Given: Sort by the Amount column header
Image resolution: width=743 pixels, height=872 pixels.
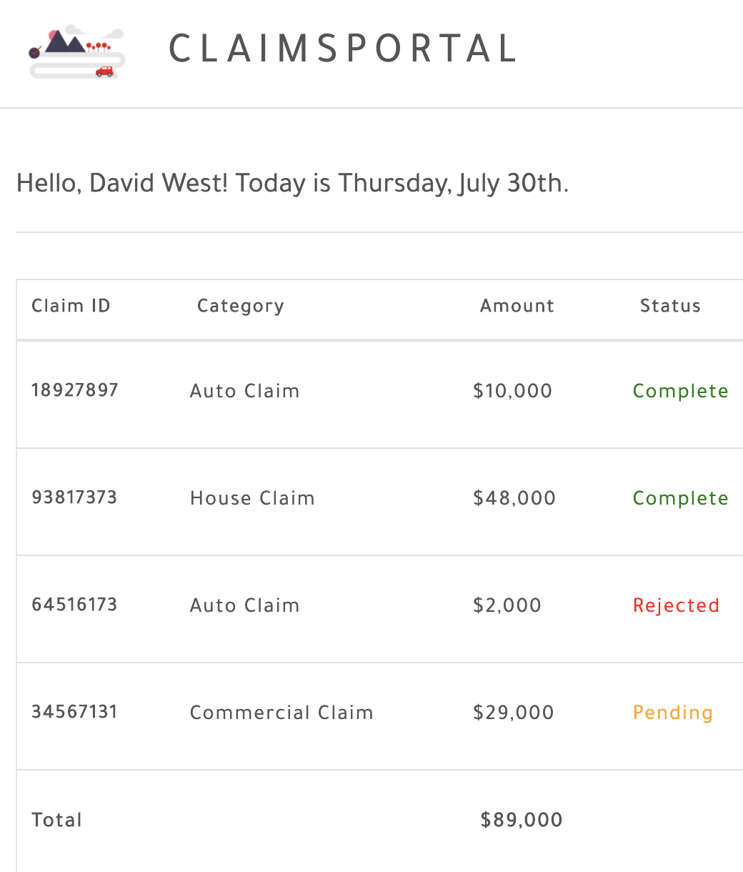Looking at the screenshot, I should tap(517, 306).
